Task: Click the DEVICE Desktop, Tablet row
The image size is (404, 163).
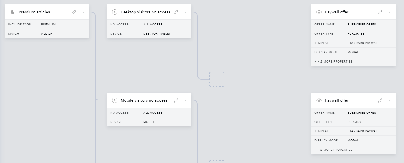Action: (149, 33)
